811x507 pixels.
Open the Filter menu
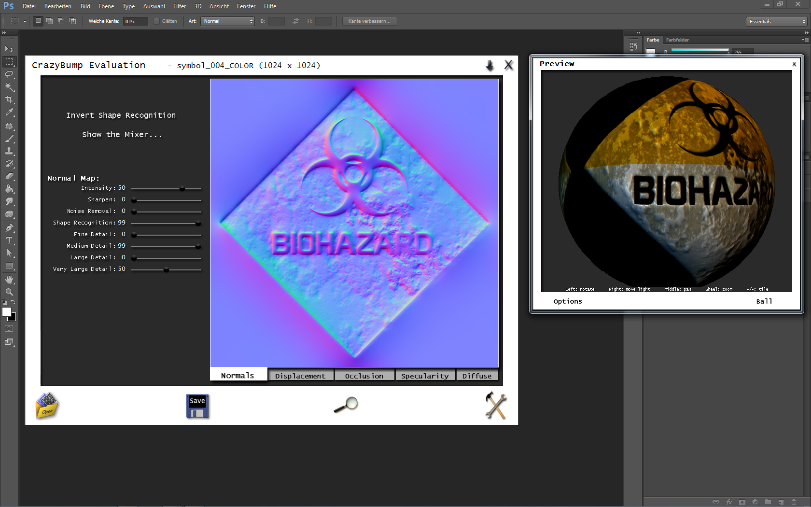pos(180,6)
